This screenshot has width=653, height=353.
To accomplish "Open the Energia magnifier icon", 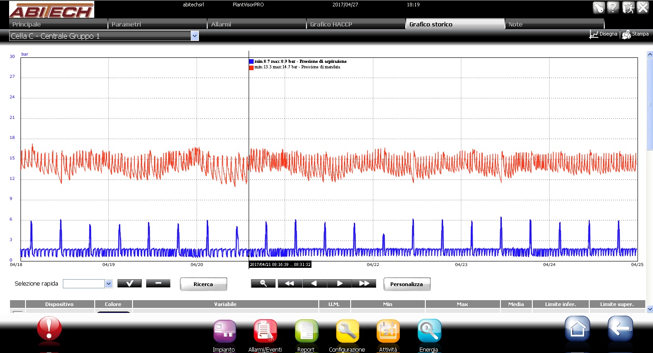I will (429, 332).
